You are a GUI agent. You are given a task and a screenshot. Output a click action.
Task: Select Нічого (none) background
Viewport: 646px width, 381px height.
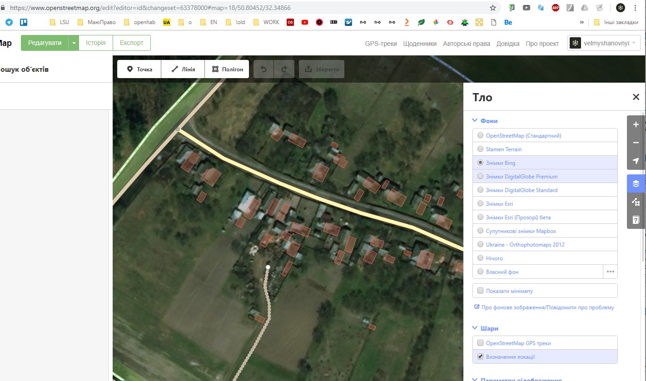pos(545,258)
